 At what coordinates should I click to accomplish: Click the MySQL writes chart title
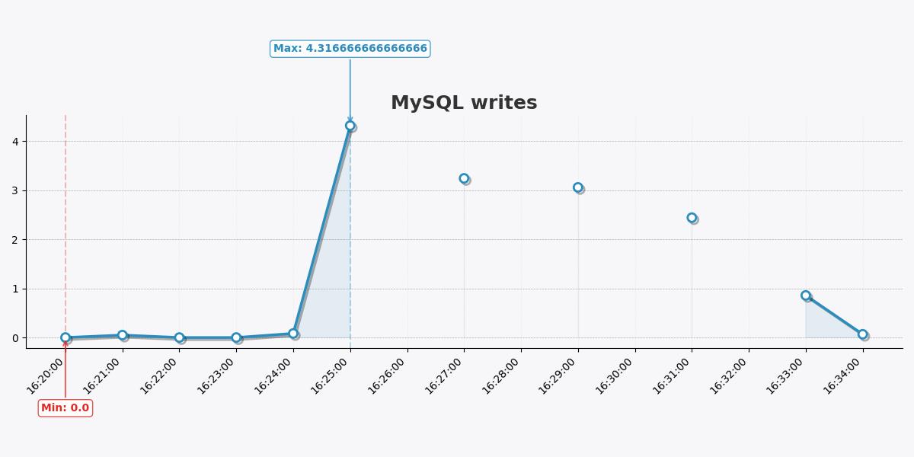pos(464,103)
